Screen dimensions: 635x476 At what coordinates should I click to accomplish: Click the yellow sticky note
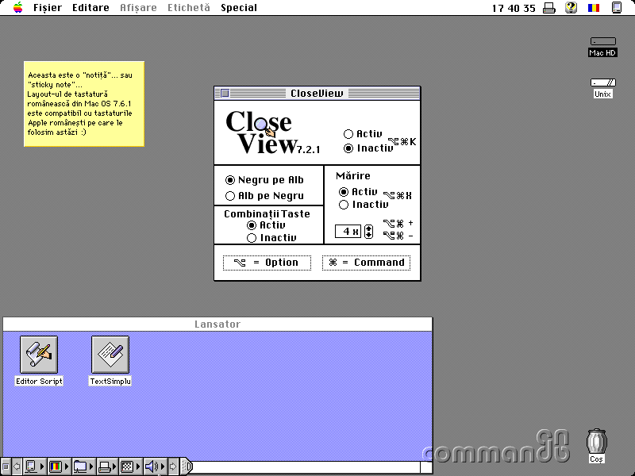84,104
